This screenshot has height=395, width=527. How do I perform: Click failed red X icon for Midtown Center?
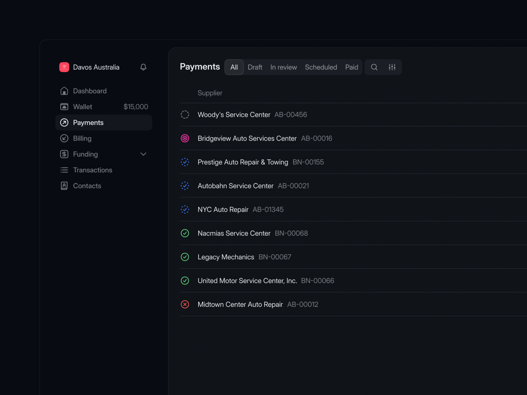coord(185,304)
